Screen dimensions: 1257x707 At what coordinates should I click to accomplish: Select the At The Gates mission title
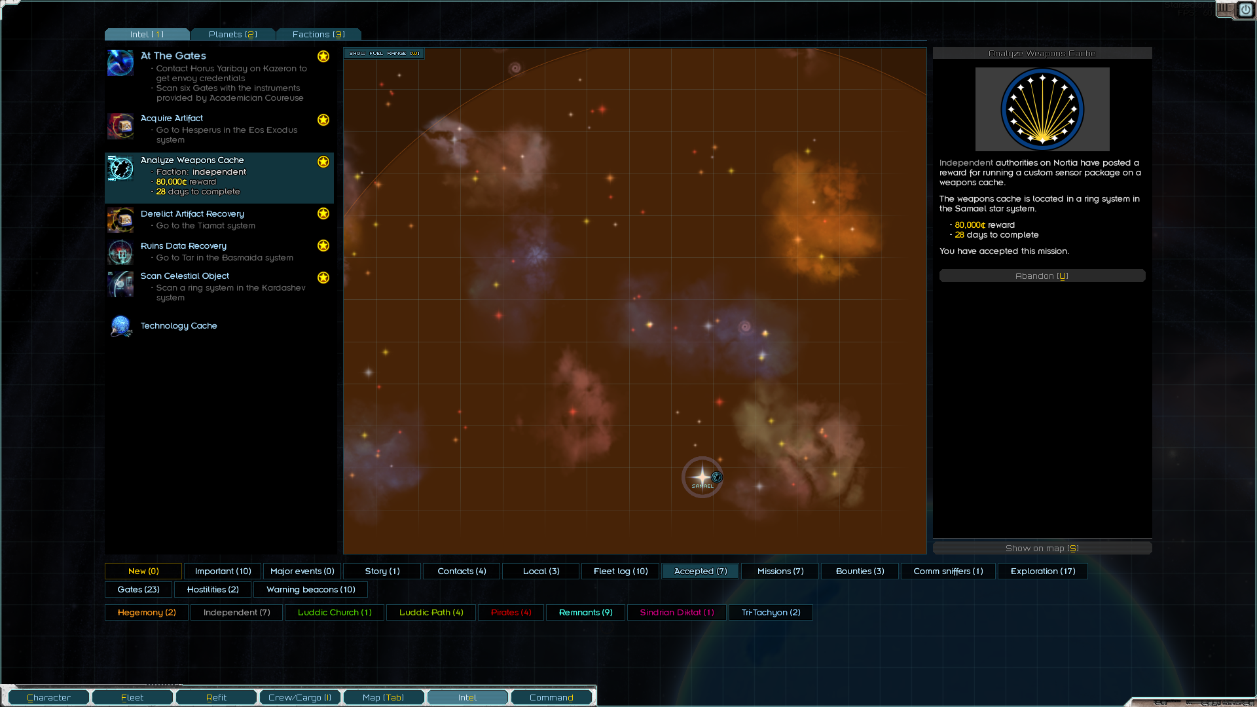[x=173, y=56]
